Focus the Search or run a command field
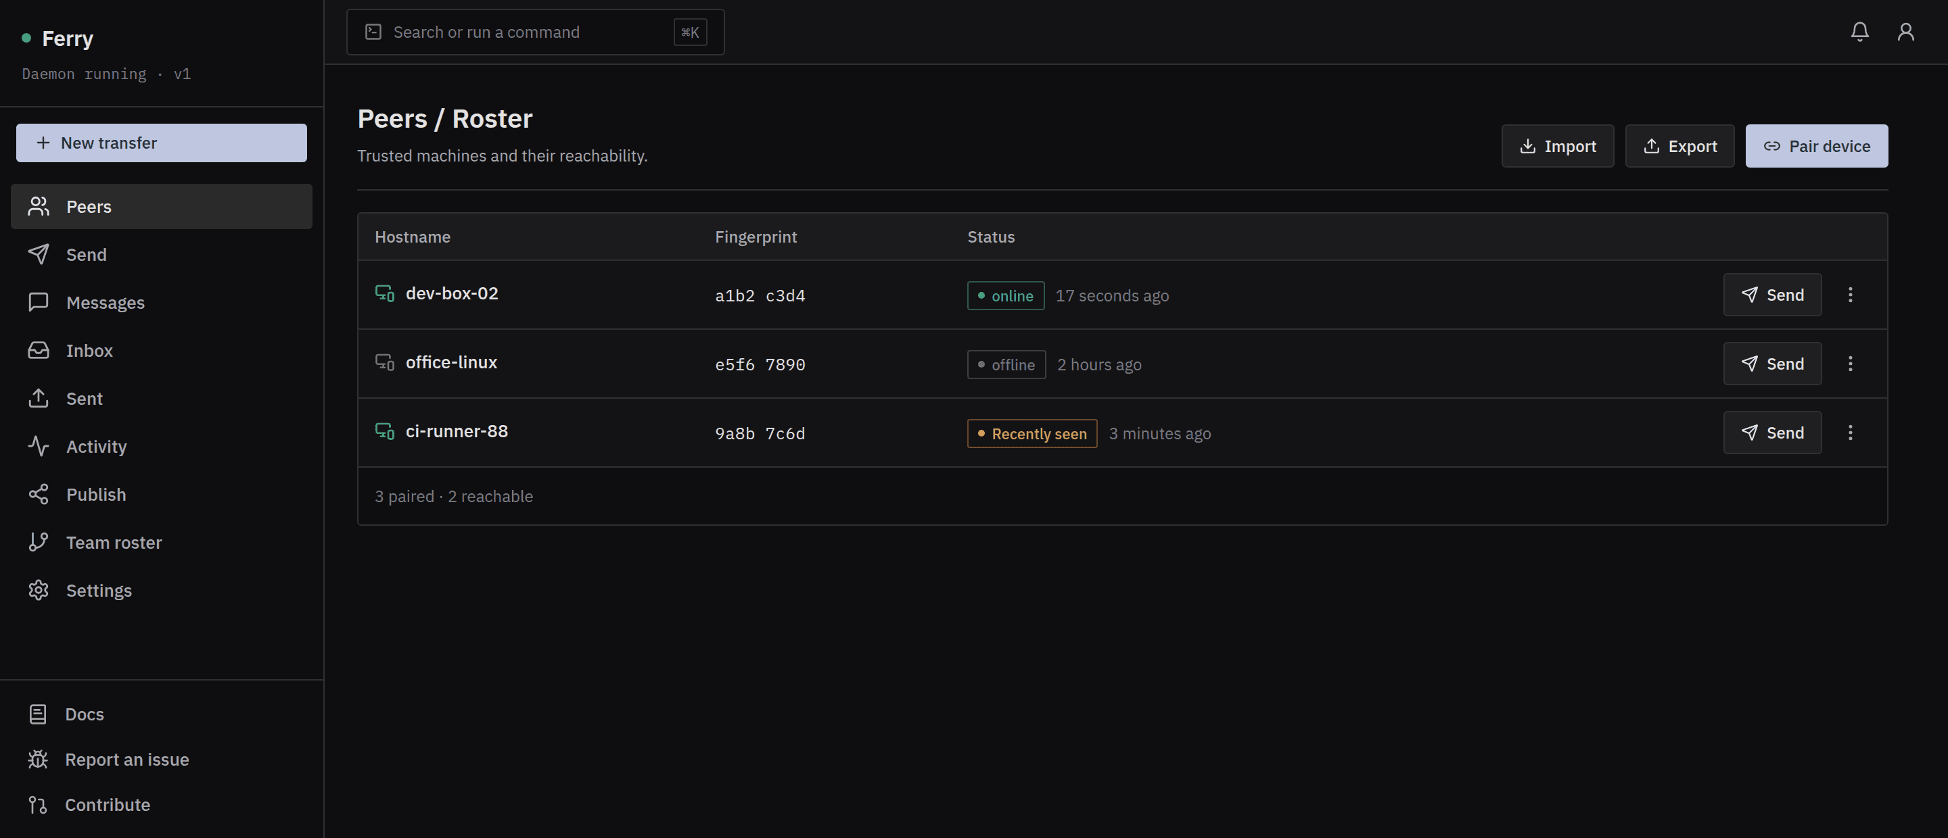The width and height of the screenshot is (1948, 838). (534, 32)
